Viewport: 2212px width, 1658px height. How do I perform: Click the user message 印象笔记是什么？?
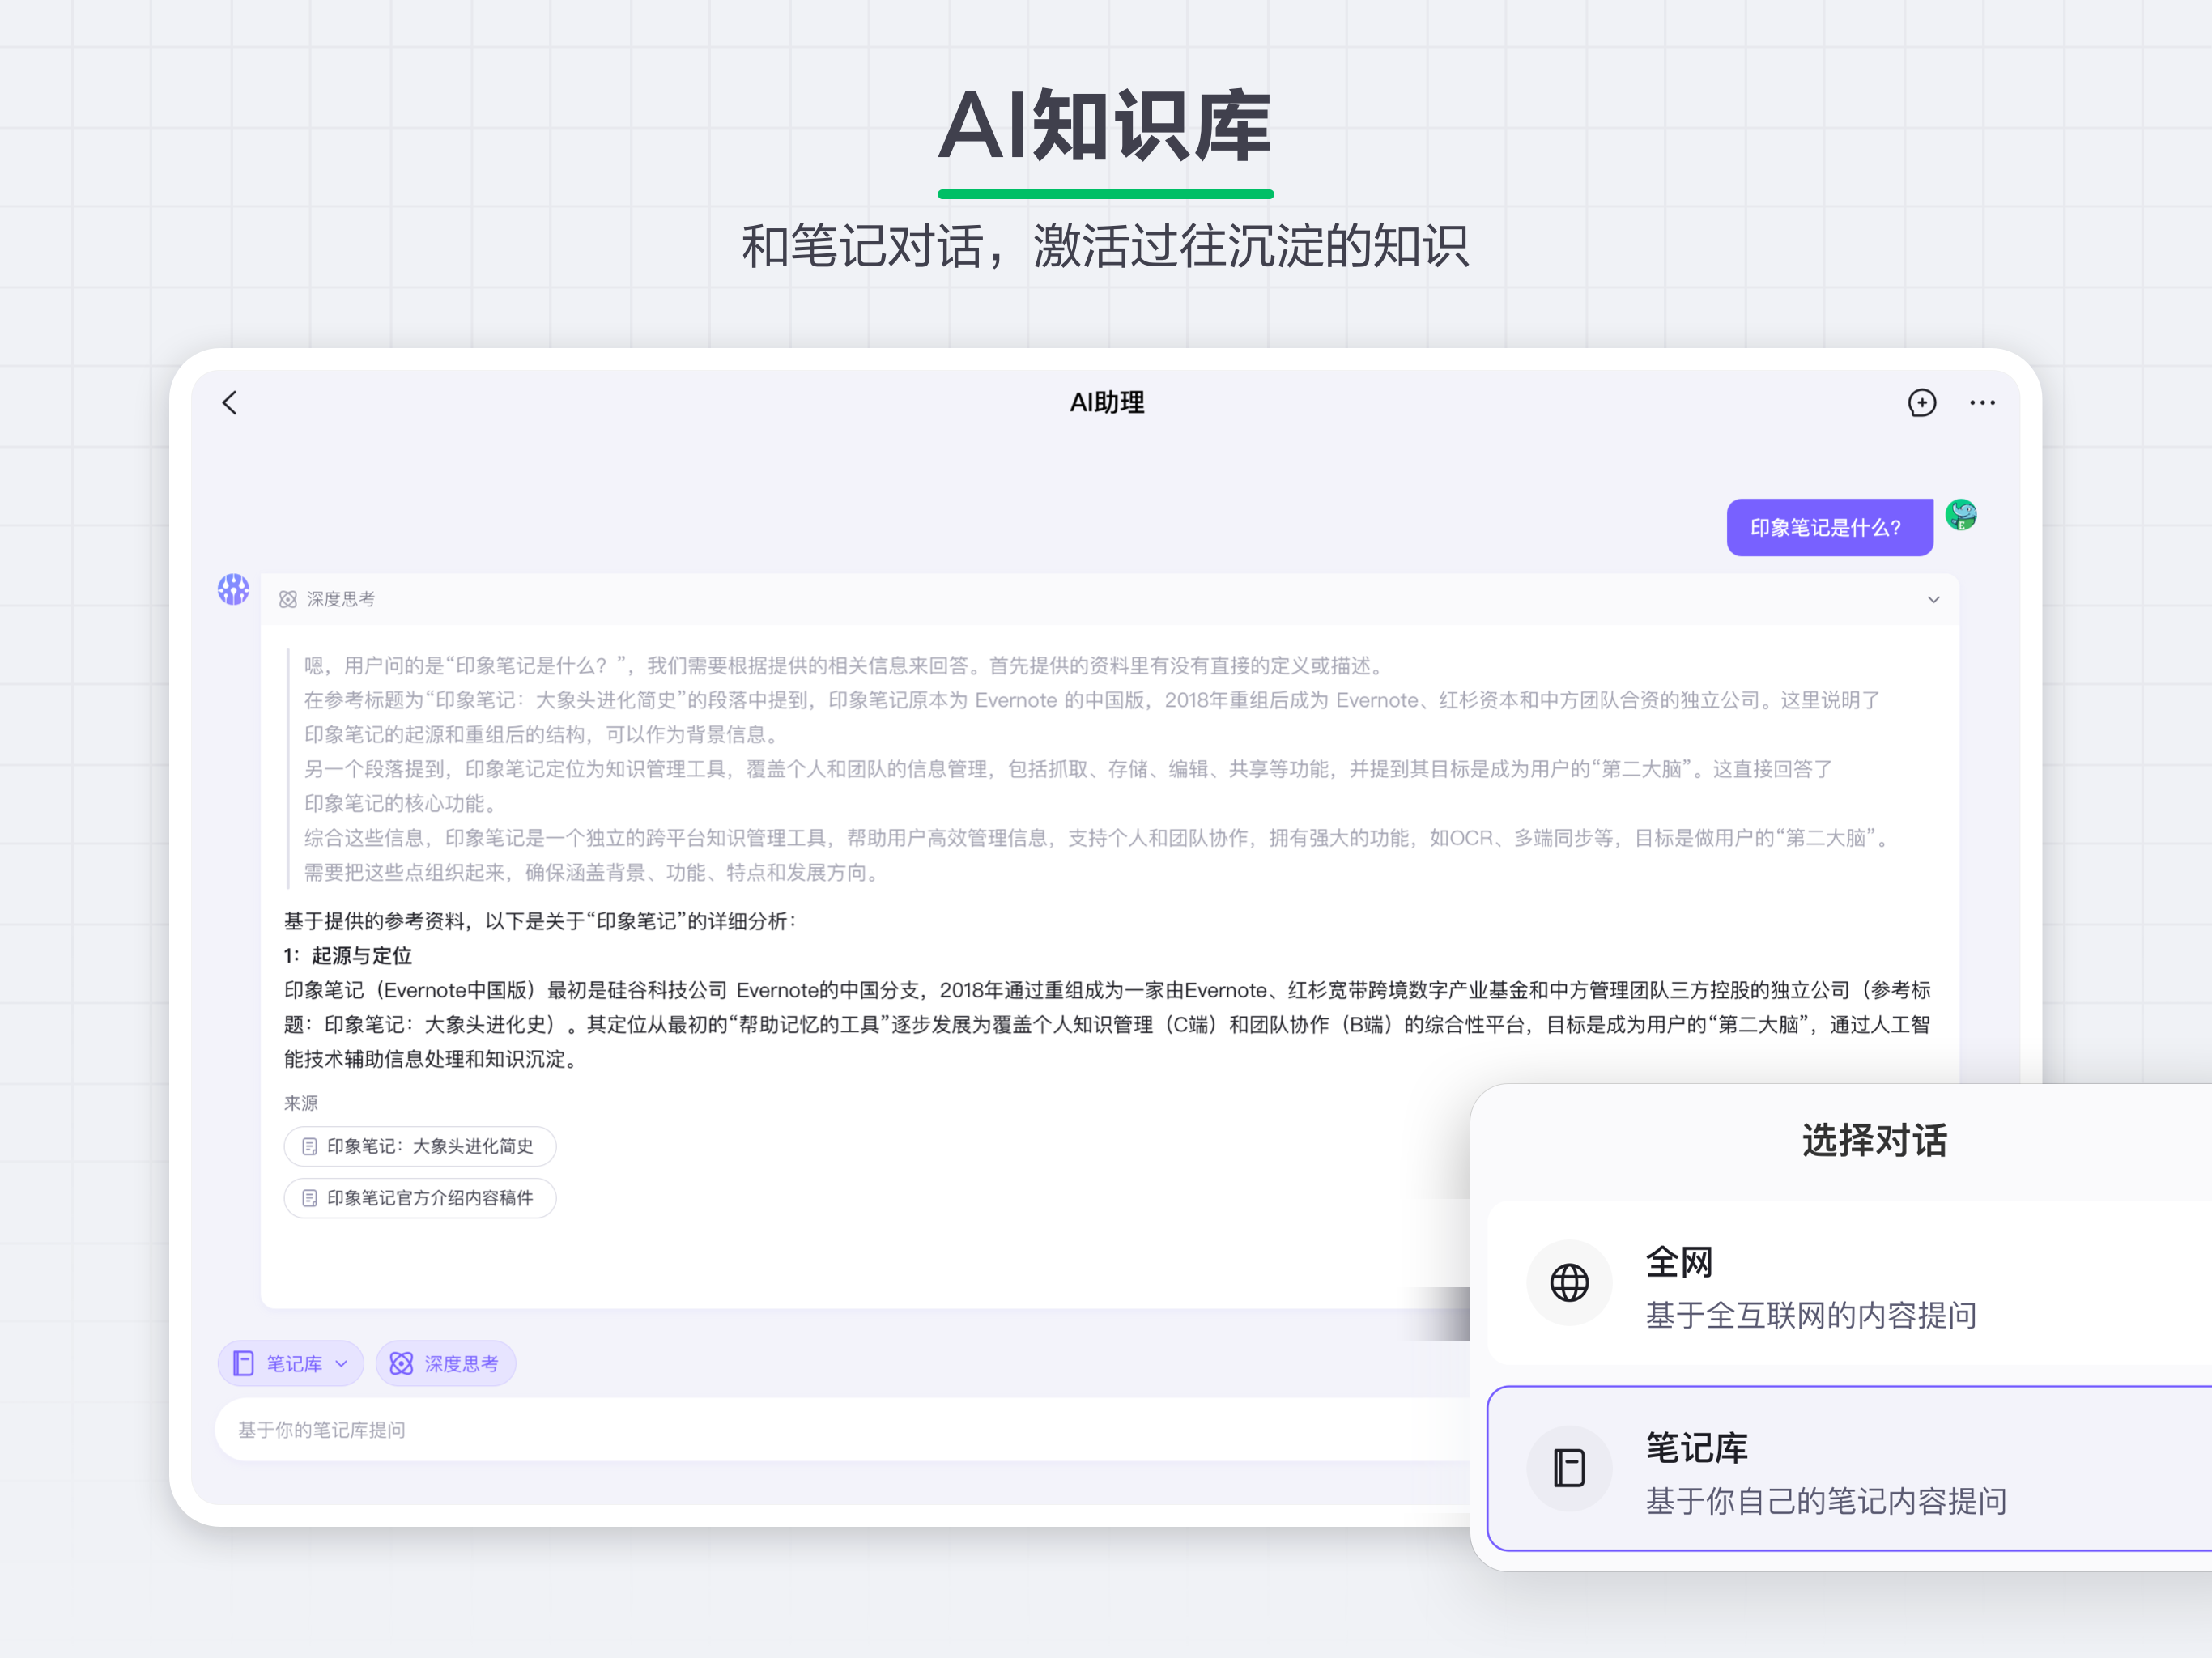(x=1829, y=527)
